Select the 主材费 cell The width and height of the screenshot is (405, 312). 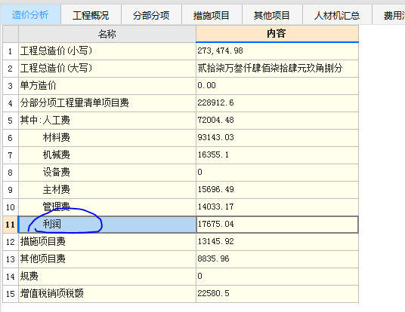tap(107, 190)
